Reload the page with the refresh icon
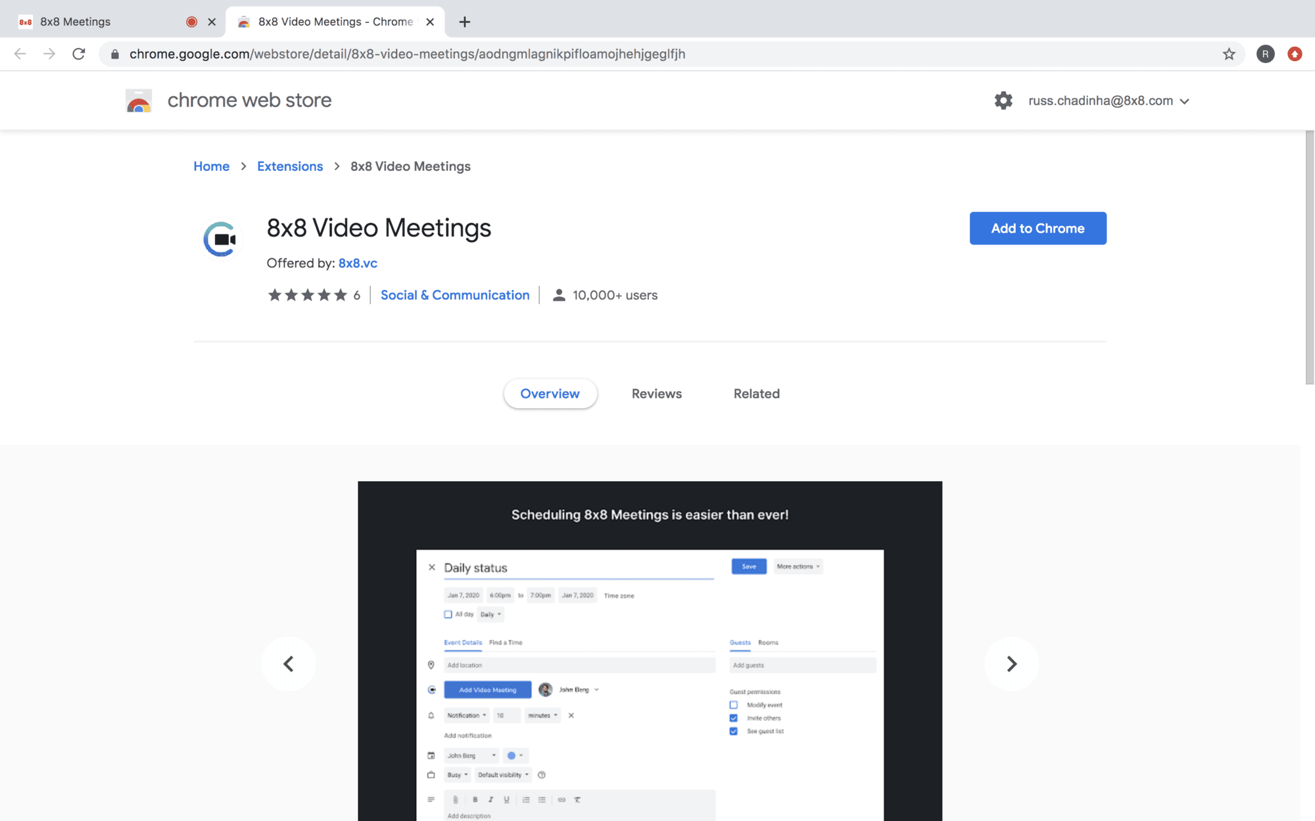The height and width of the screenshot is (821, 1315). [x=79, y=54]
